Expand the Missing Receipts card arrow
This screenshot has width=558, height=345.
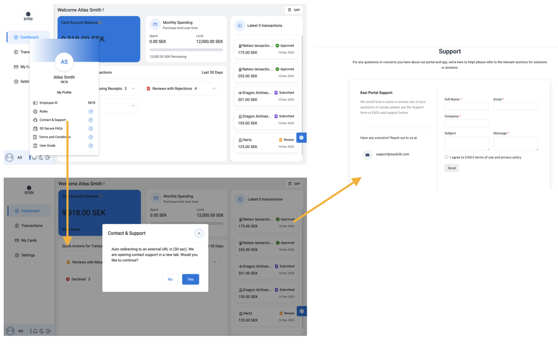(133, 89)
